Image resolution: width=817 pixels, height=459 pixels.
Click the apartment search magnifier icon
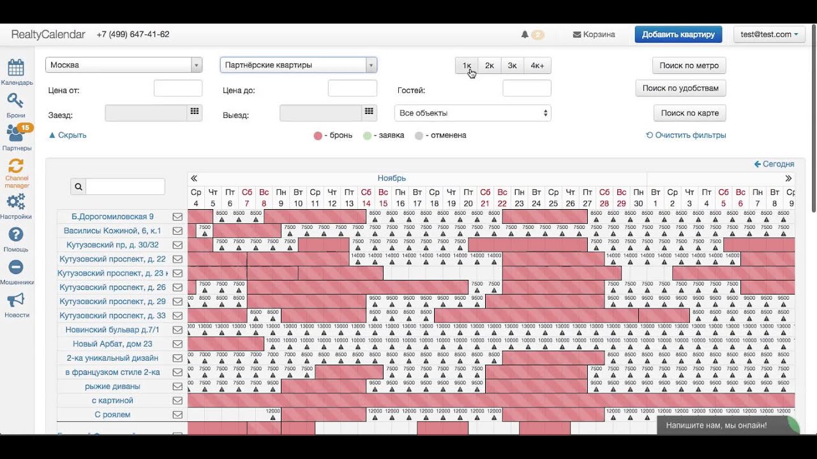79,187
